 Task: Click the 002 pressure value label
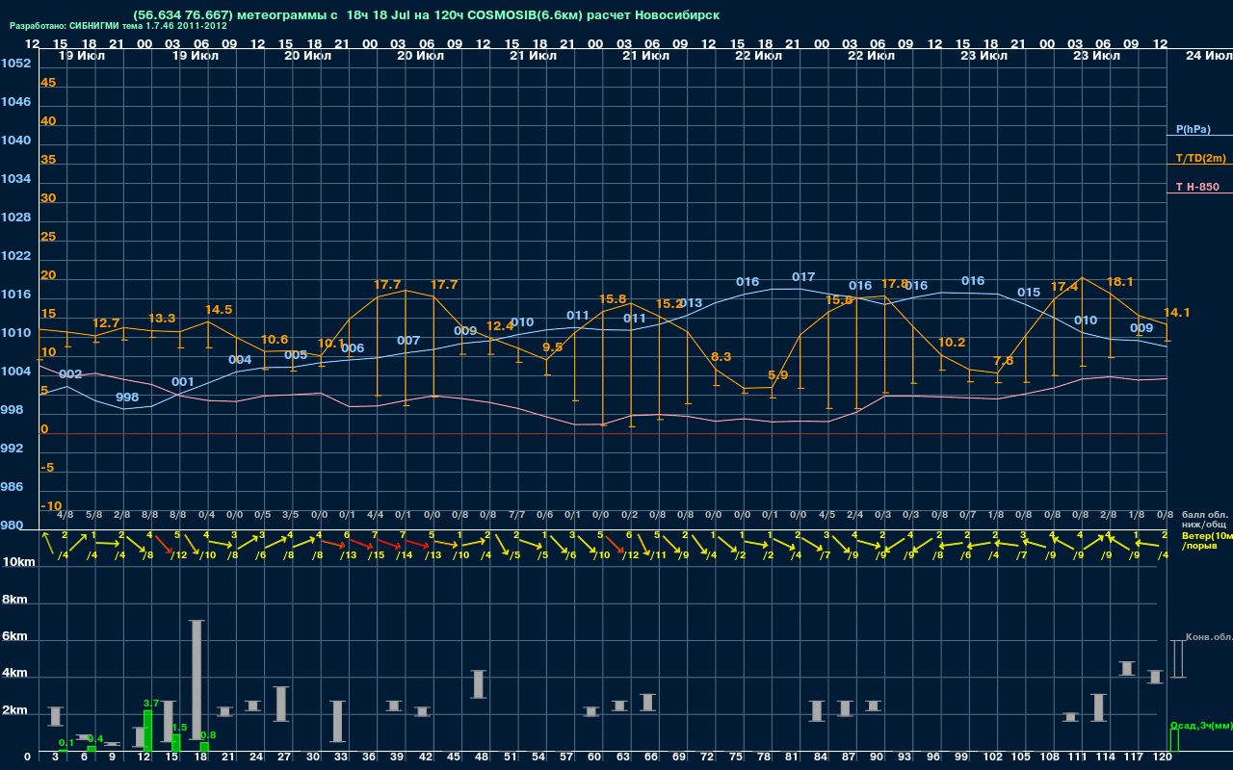click(x=70, y=374)
